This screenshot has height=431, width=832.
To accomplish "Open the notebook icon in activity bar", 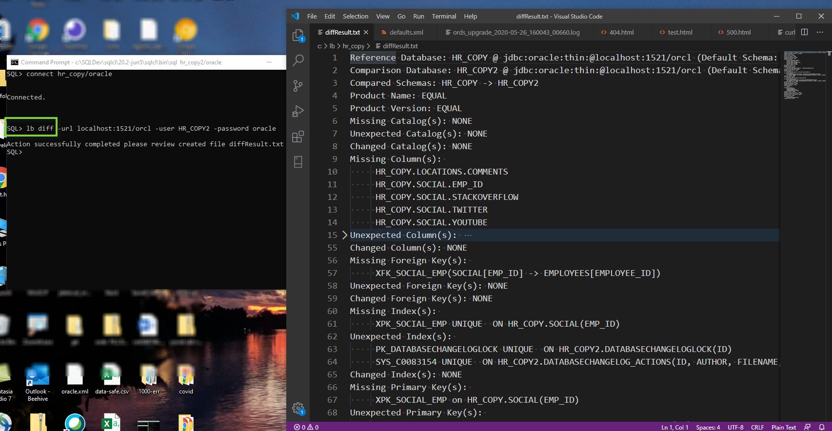I will pyautogui.click(x=298, y=162).
